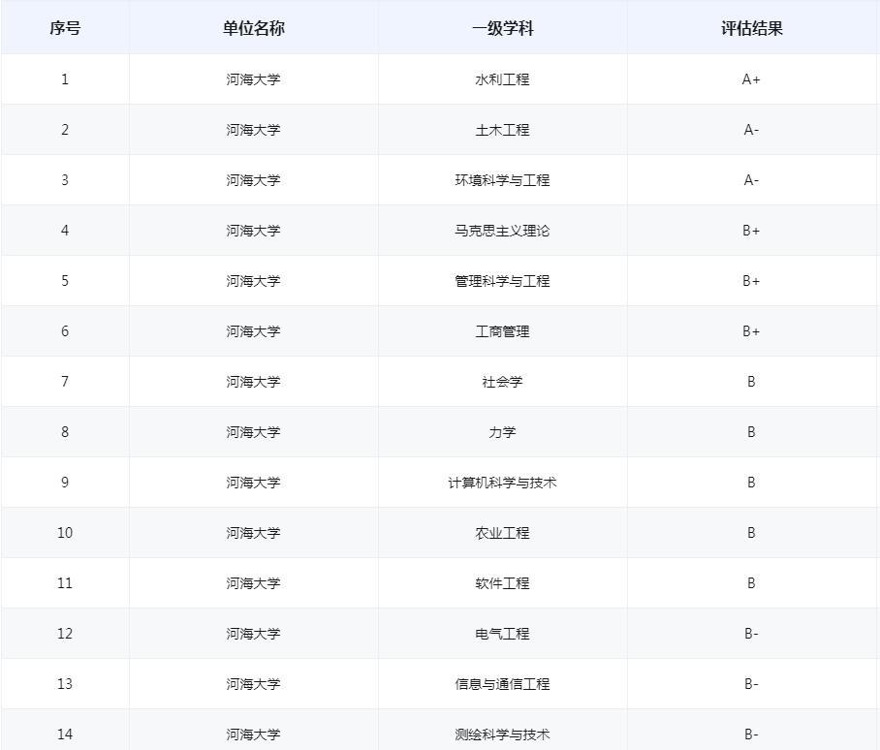The image size is (880, 750).
Task: Select the 软件工程 cell
Action: pos(502,582)
